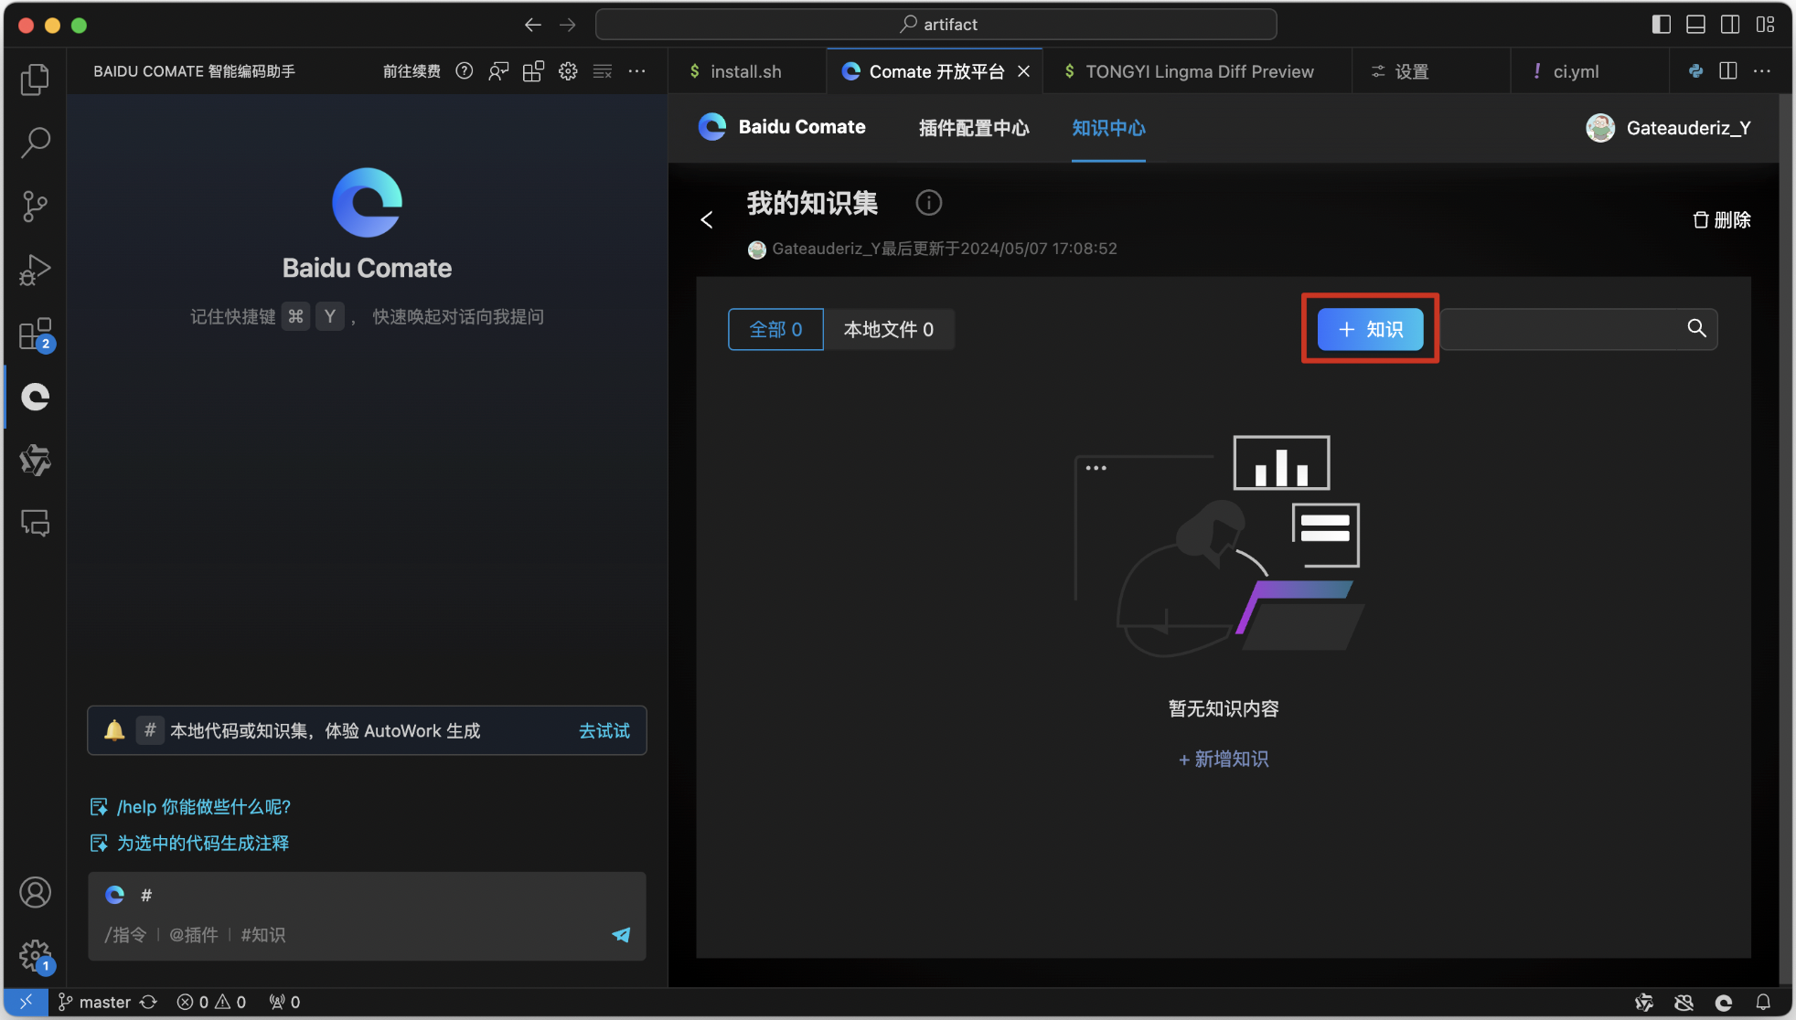The image size is (1796, 1020).
Task: Switch to TONGYI Lingma Diff Preview tab
Action: [x=1198, y=71]
